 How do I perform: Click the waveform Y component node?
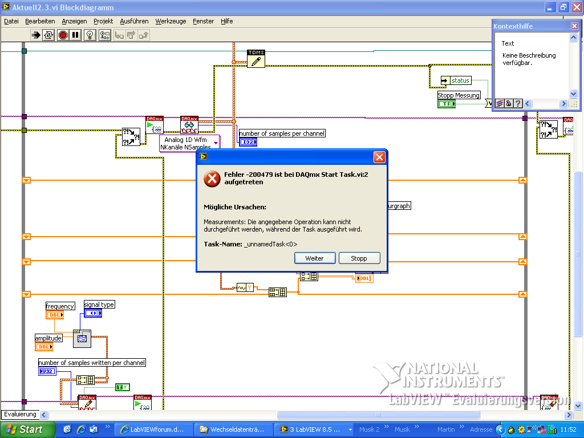[x=245, y=287]
